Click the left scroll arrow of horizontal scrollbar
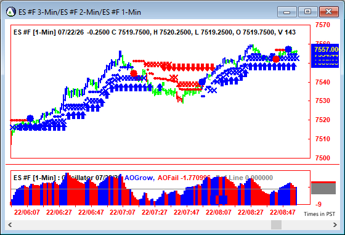 10,225
